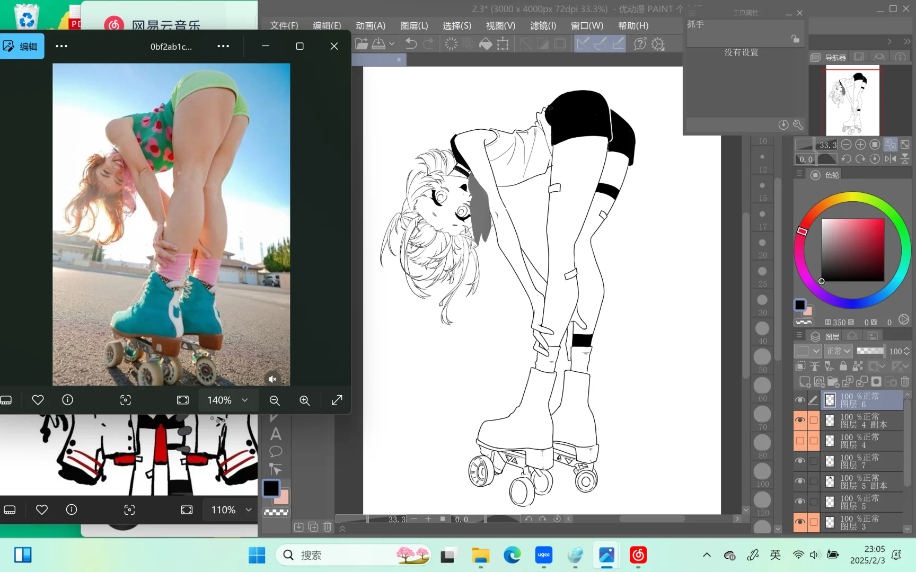916x572 pixels.
Task: Expand the 140% zoom dropdown in photo viewer
Action: 244,400
